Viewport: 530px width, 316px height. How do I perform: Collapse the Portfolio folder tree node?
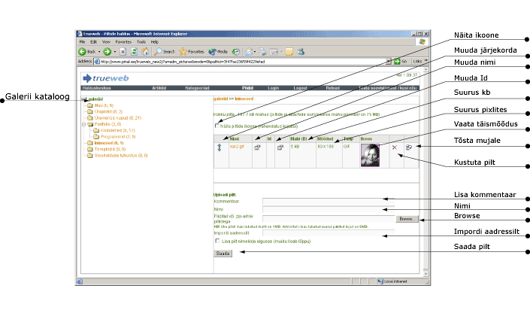pos(83,124)
